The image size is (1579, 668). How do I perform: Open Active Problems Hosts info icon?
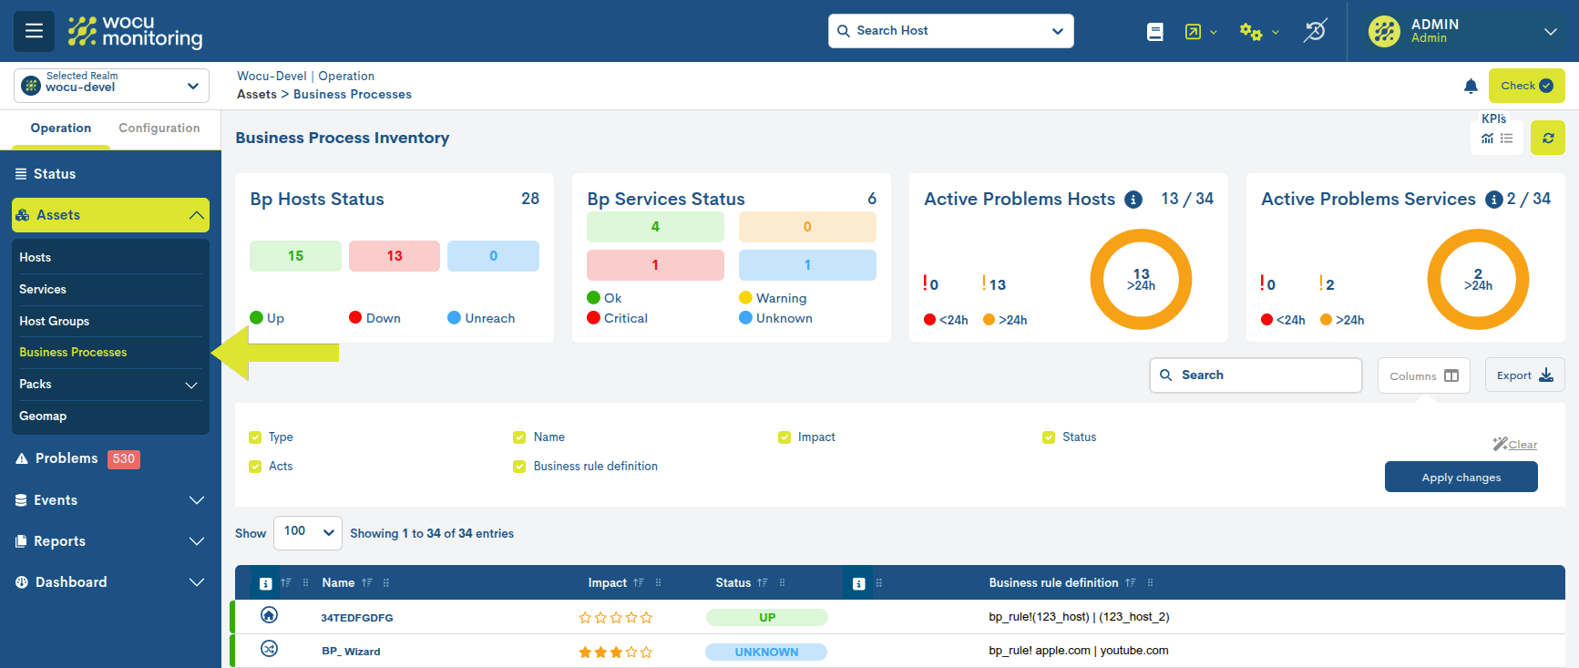[1133, 200]
